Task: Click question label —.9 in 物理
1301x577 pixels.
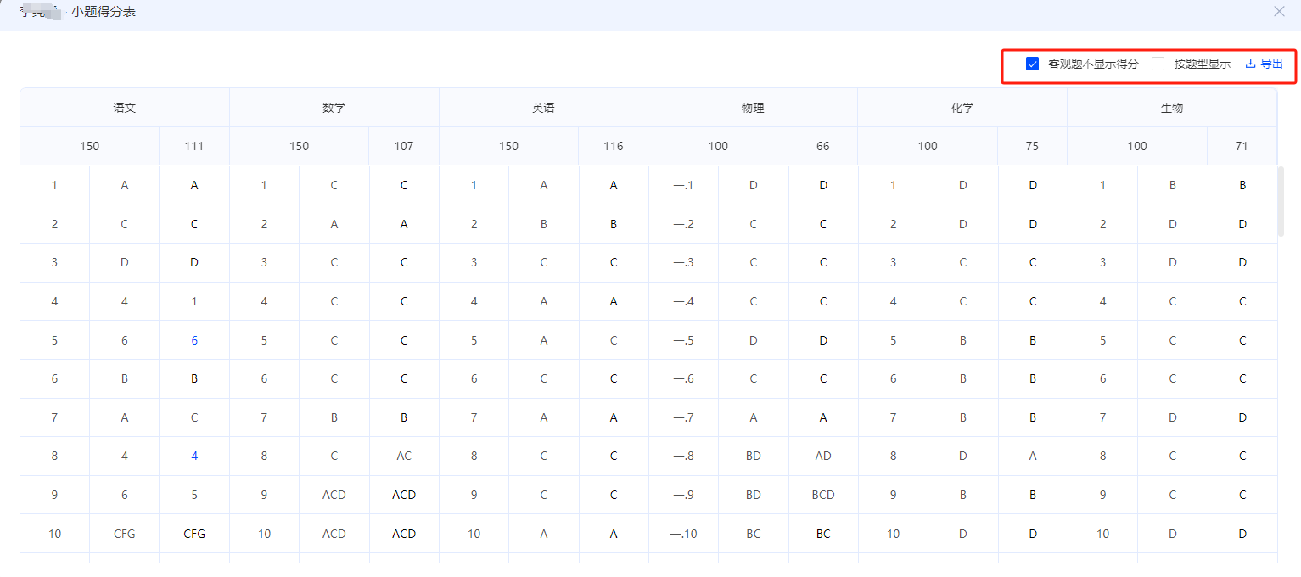Action: click(x=683, y=495)
